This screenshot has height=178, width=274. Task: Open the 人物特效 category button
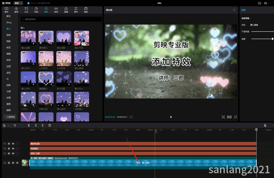tap(10, 117)
